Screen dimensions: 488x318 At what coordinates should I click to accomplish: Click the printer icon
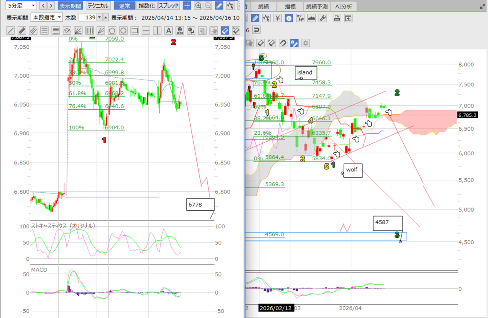tap(337, 18)
